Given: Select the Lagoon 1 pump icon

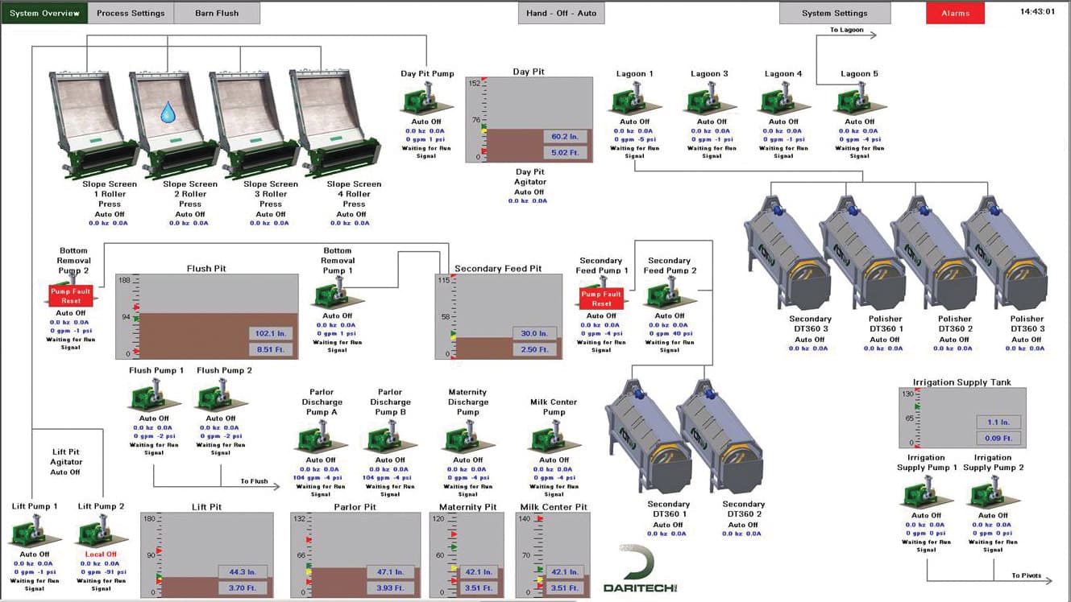Looking at the screenshot, I should [x=634, y=101].
